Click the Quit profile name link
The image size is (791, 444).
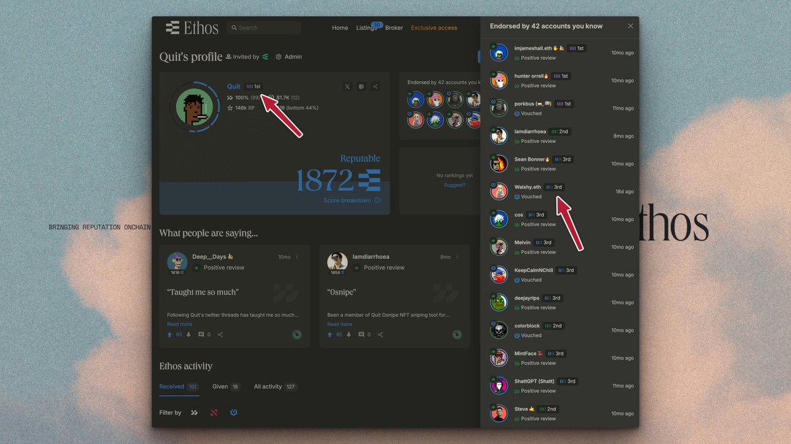[x=234, y=86]
